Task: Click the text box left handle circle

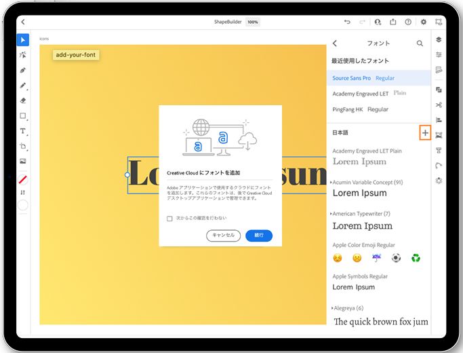Action: [127, 174]
